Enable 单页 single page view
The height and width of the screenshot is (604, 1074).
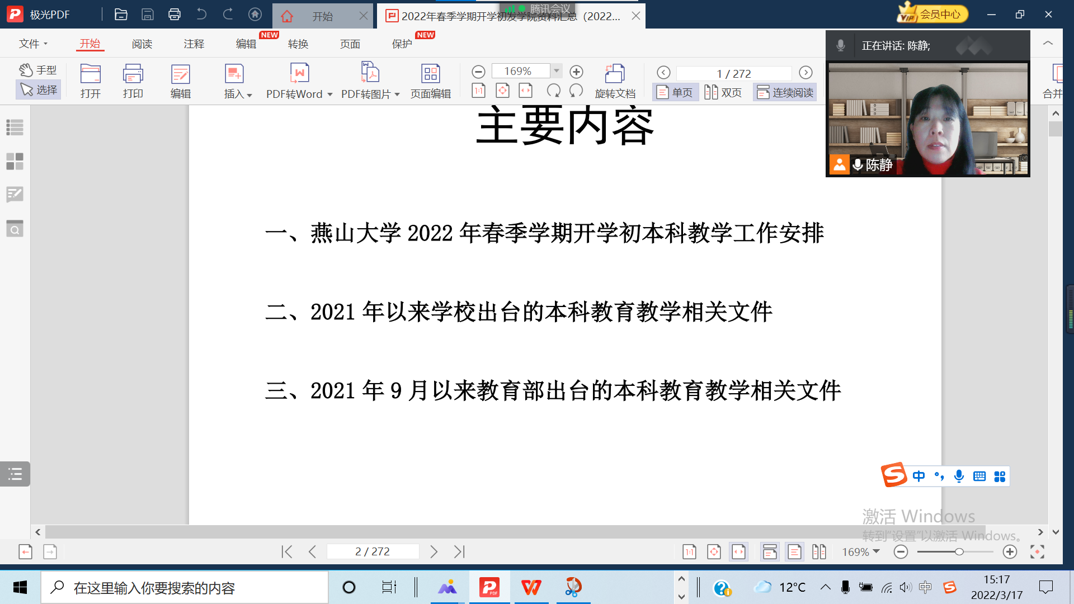675,92
